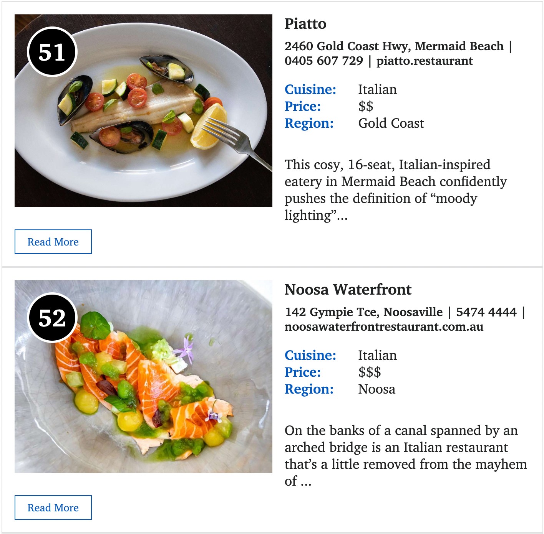This screenshot has height=534, width=544.
Task: Click Piatto's address 2460 Gold Coast Hwy
Action: pos(394,46)
